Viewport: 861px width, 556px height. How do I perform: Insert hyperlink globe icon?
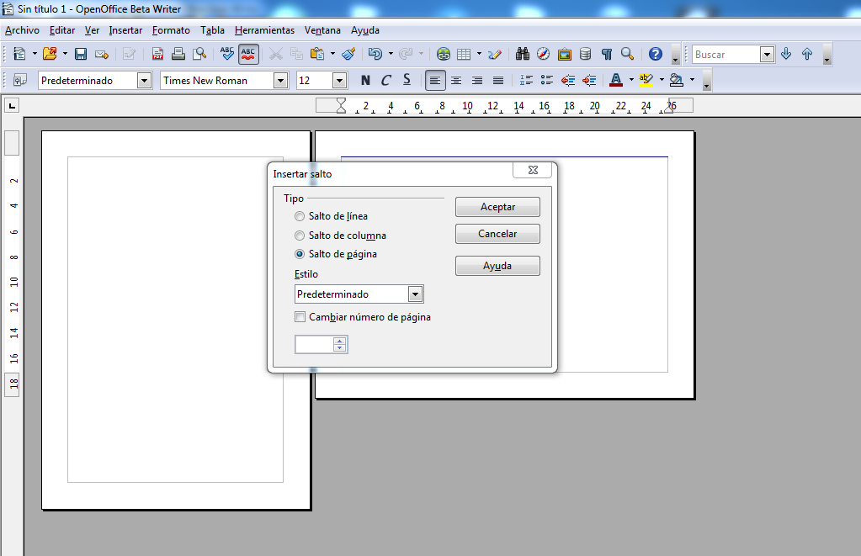[444, 54]
